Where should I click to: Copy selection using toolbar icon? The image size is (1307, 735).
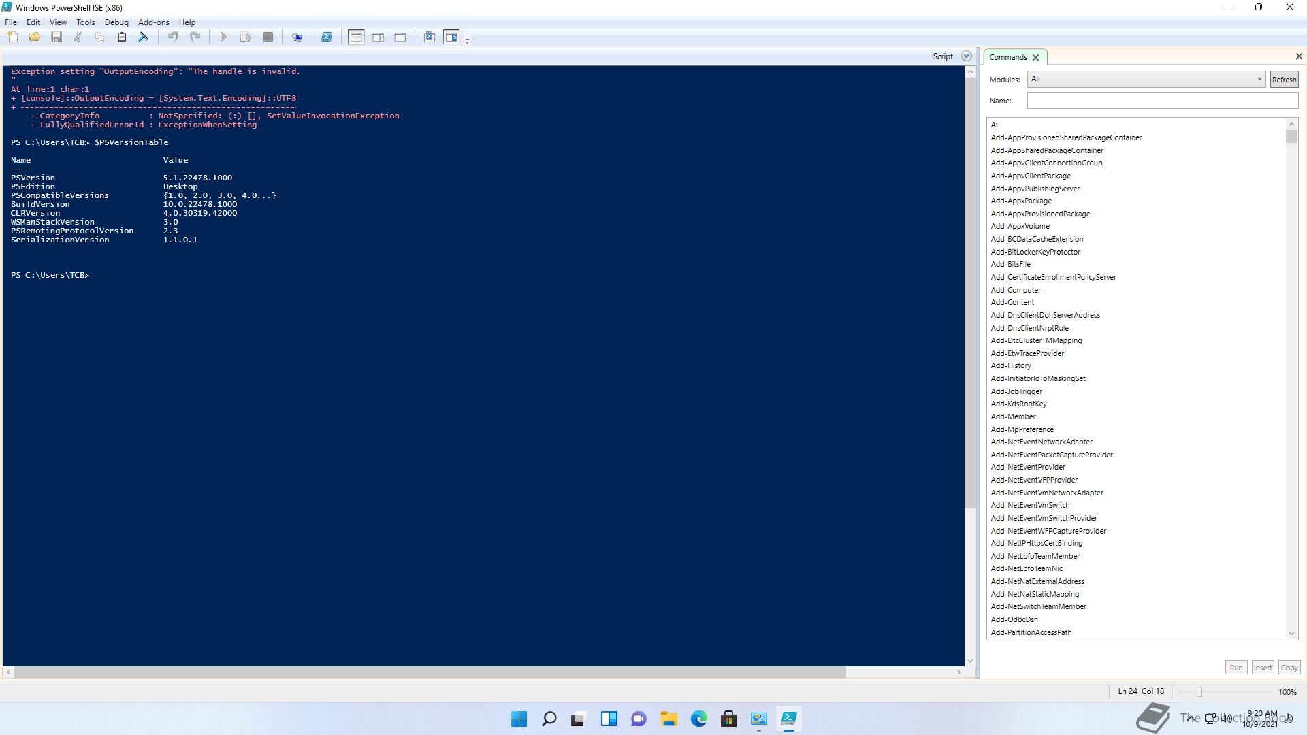click(100, 37)
